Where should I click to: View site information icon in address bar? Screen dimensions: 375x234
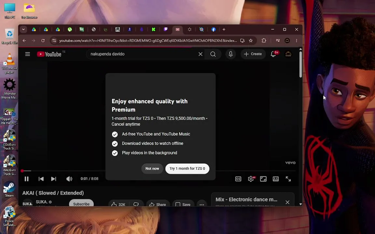pyautogui.click(x=54, y=41)
